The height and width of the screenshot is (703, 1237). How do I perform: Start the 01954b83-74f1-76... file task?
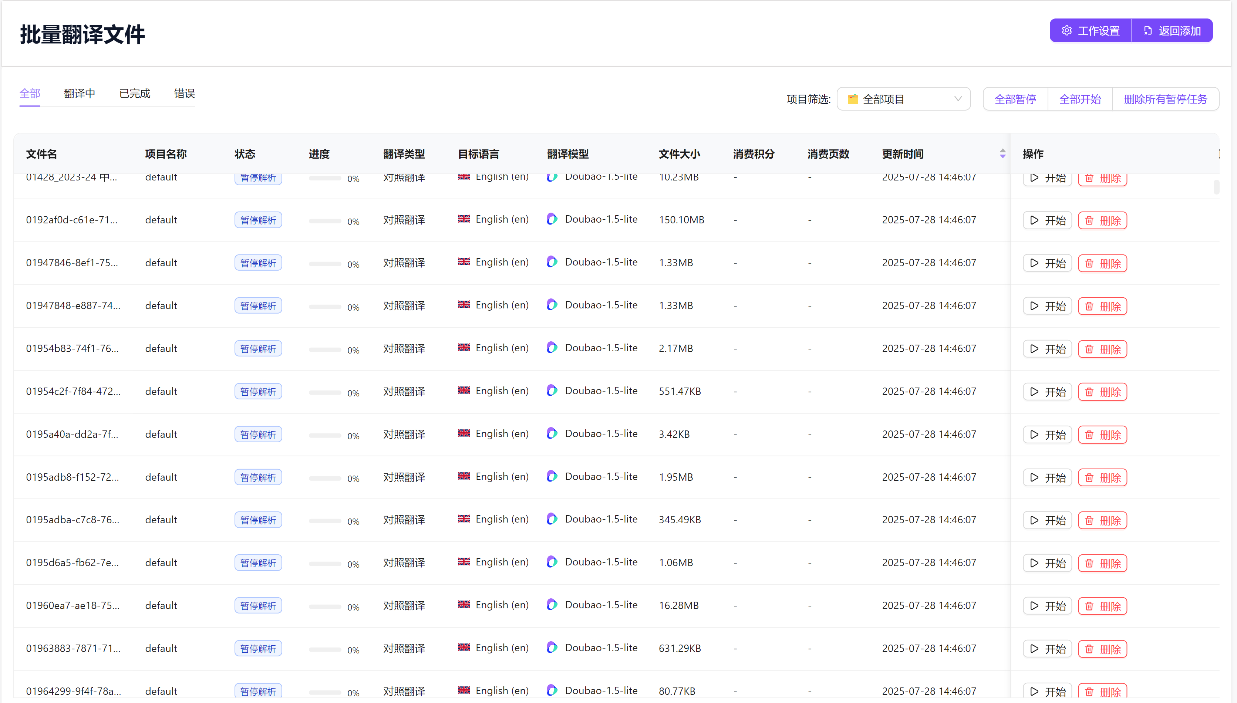pos(1047,349)
